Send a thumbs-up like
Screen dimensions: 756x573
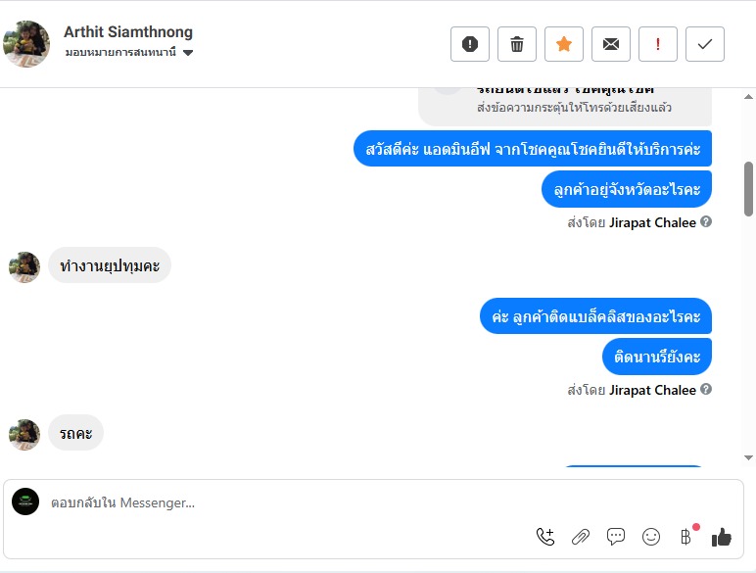tap(722, 536)
